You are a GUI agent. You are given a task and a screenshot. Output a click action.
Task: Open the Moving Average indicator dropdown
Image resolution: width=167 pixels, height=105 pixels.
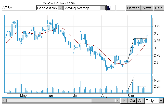click(x=103, y=8)
